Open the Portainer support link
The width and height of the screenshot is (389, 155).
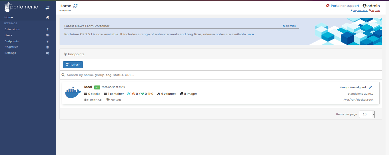(x=345, y=6)
